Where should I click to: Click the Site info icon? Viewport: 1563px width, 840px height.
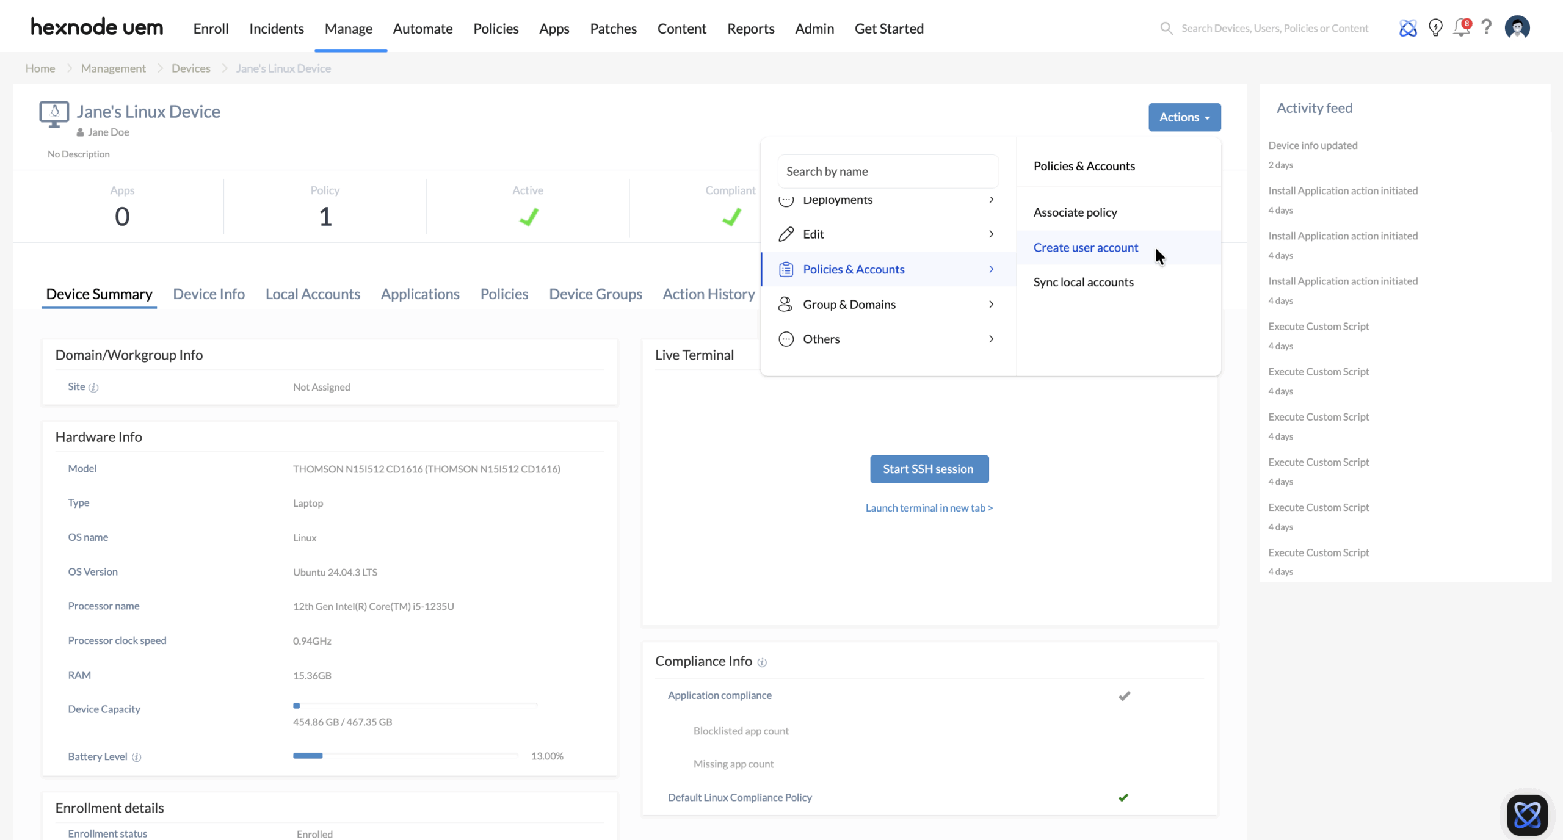(93, 388)
